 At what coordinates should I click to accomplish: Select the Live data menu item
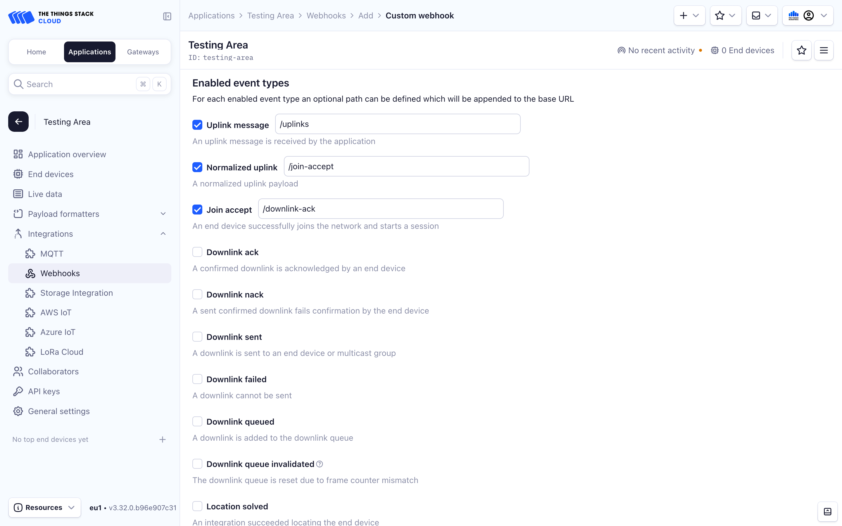(45, 194)
